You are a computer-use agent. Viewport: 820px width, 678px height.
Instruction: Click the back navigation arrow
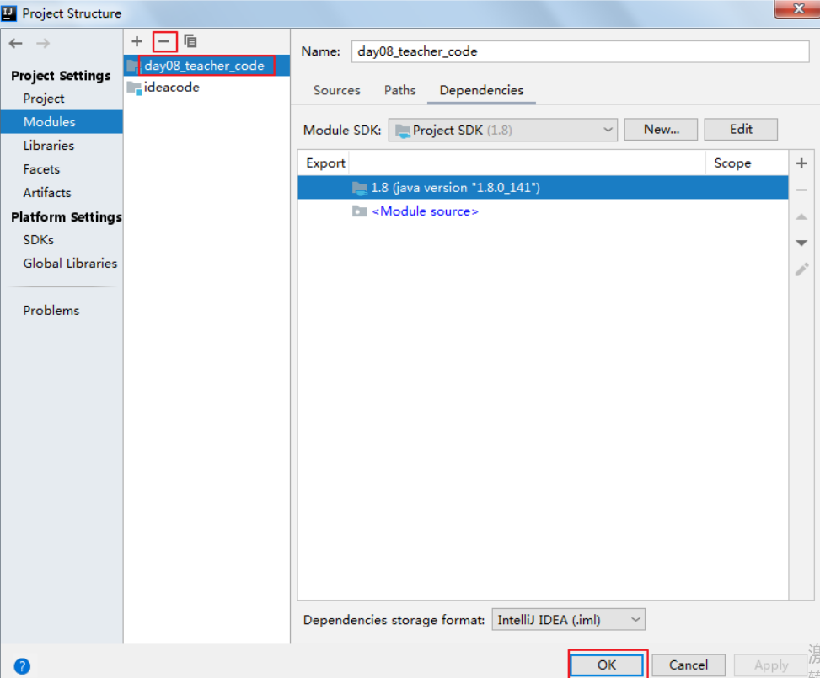click(x=16, y=44)
